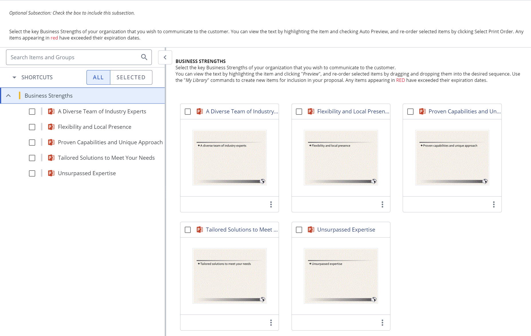Click PowerPoint icon on Proven Capabilities card
Viewport: 531px width, 336px height.
point(422,111)
